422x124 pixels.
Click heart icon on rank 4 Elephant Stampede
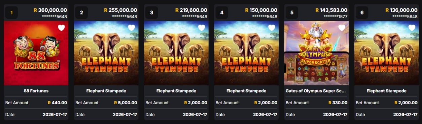(272, 28)
